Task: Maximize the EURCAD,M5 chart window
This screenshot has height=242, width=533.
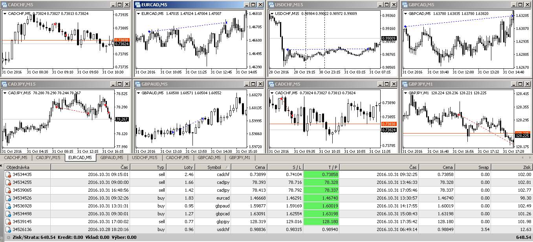Action: 253,5
